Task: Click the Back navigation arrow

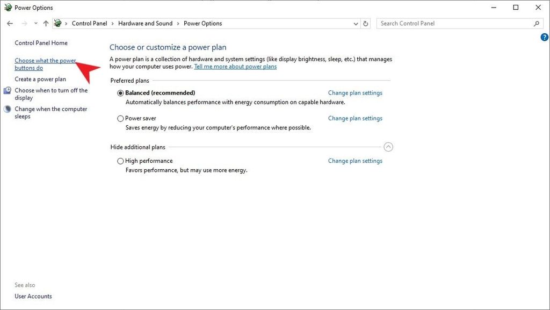Action: pyautogui.click(x=10, y=24)
